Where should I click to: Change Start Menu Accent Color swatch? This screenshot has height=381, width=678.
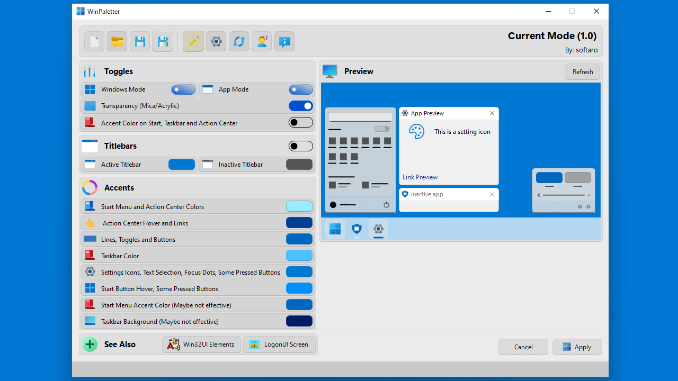(299, 305)
